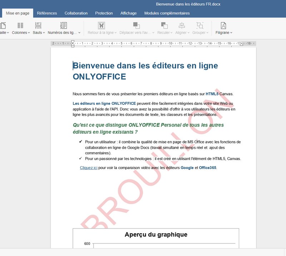Expand the Déplacer vers l'av… dropdown

tap(153, 33)
